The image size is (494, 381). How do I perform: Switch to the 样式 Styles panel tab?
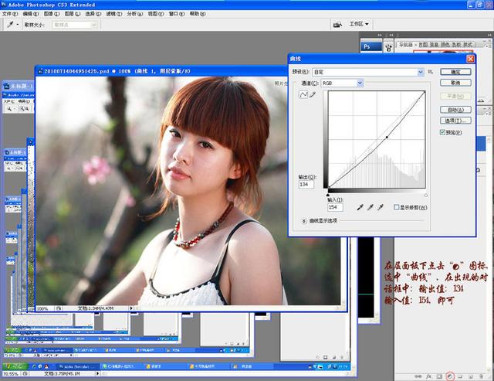pyautogui.click(x=468, y=45)
